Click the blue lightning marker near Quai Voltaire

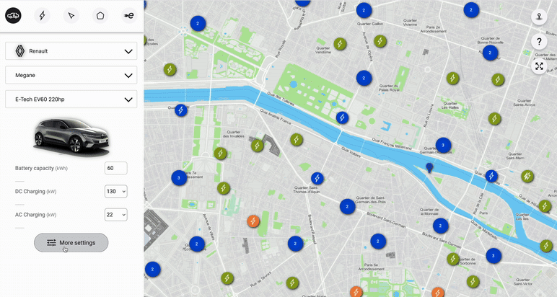(x=342, y=118)
